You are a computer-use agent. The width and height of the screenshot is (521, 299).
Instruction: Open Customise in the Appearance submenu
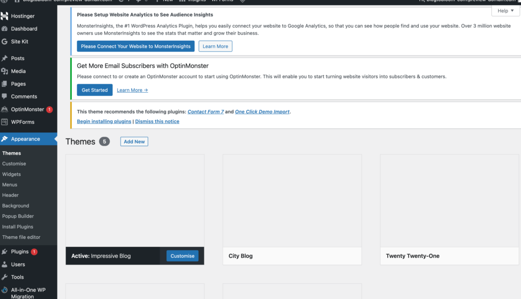click(14, 164)
